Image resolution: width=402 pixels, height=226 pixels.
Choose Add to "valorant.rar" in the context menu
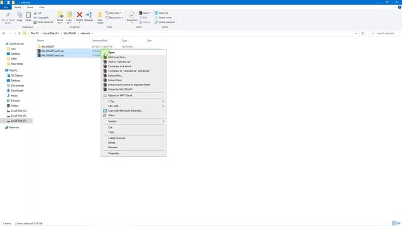click(133, 62)
